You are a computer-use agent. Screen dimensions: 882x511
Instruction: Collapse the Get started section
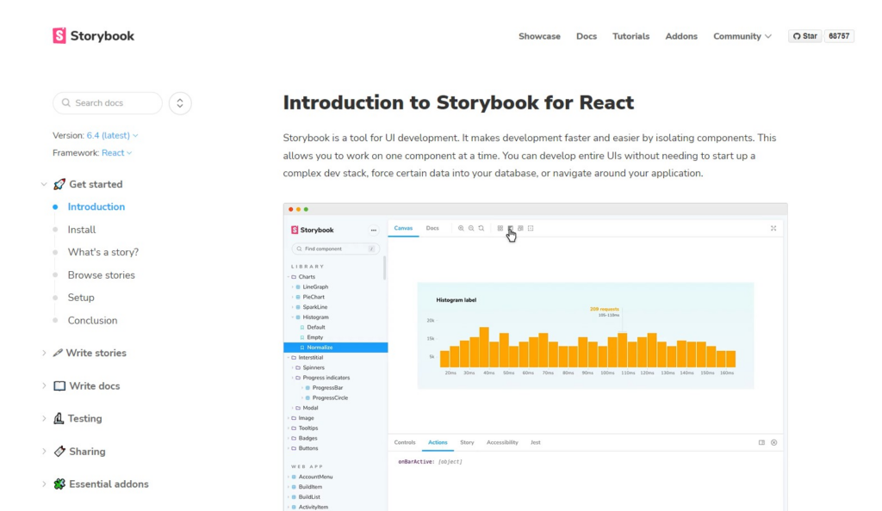tap(44, 184)
